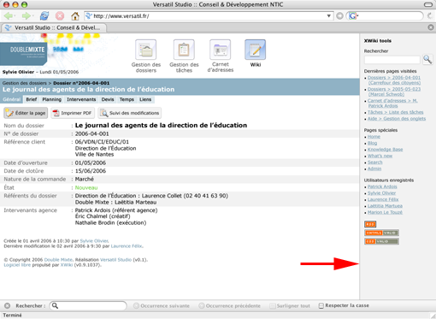
Task: Switch to the Brief tab
Action: point(32,99)
